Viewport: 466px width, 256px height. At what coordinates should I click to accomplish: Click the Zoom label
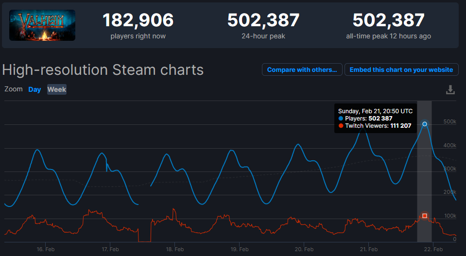(14, 89)
